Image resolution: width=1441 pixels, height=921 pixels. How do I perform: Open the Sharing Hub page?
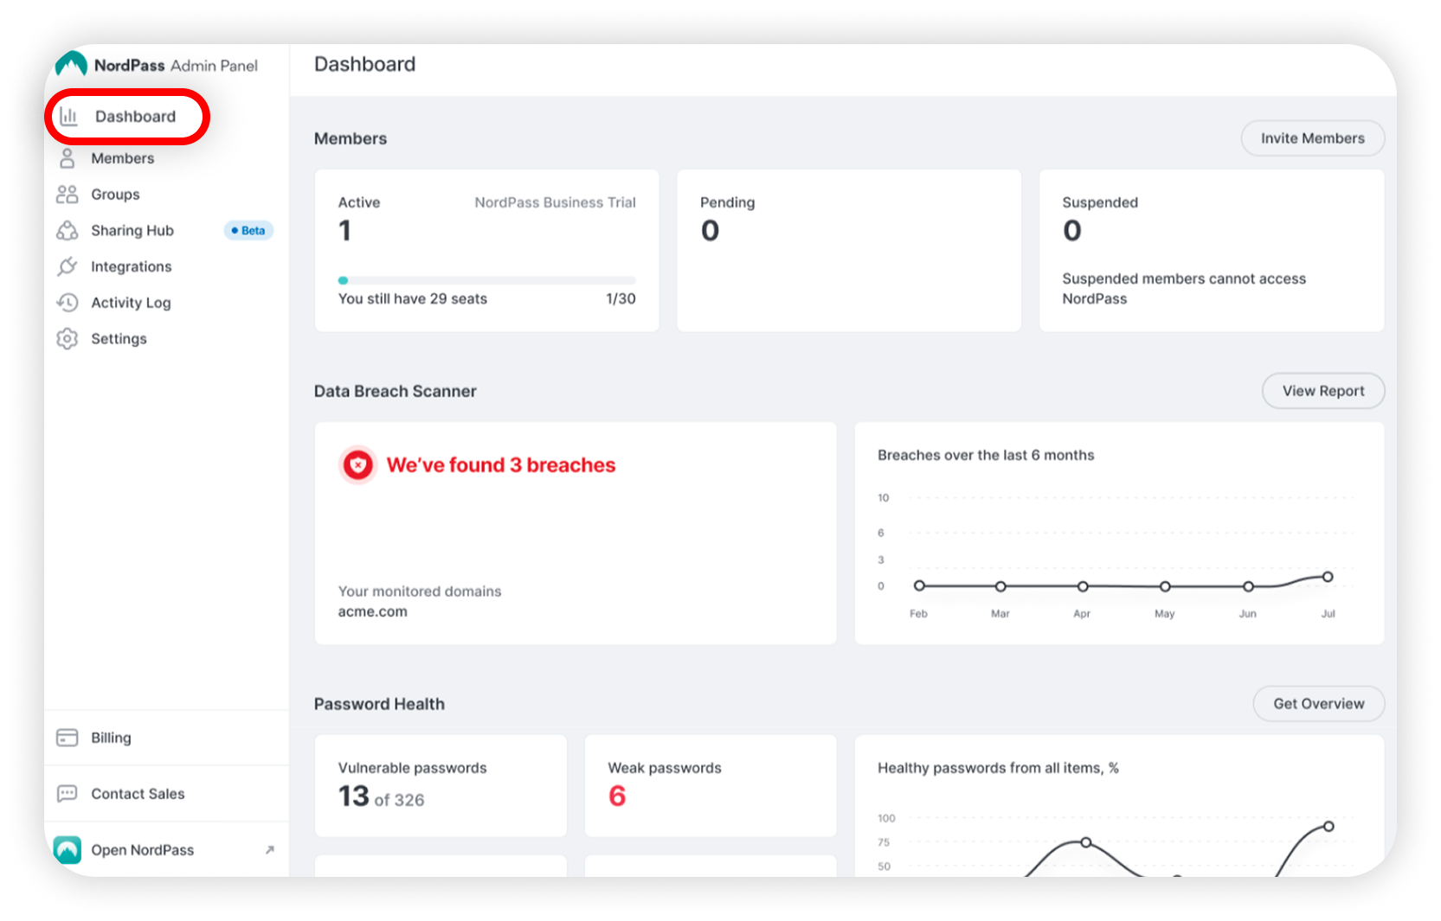point(132,231)
